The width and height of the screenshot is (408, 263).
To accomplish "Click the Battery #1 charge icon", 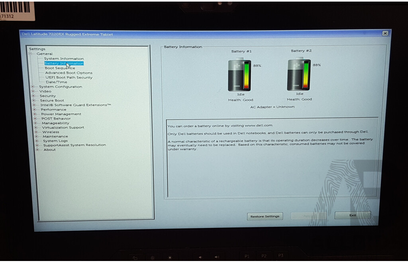I will click(x=239, y=75).
